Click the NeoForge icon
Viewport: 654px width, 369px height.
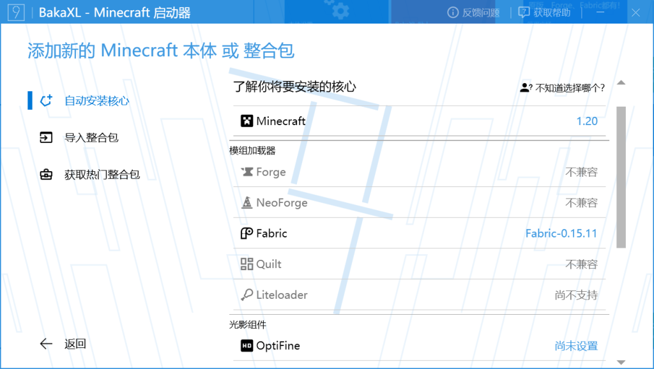247,202
